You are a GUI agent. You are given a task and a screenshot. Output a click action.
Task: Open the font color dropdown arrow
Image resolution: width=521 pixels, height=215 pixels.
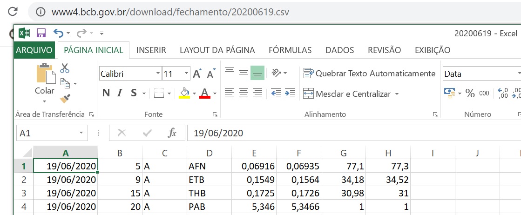215,94
